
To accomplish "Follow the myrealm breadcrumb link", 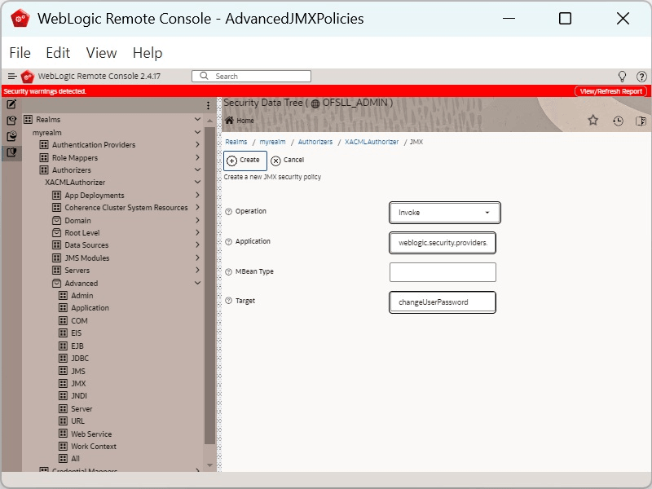I will pyautogui.click(x=272, y=142).
